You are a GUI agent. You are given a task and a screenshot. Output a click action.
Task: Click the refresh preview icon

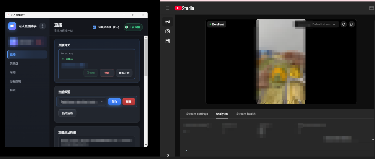pos(344,24)
